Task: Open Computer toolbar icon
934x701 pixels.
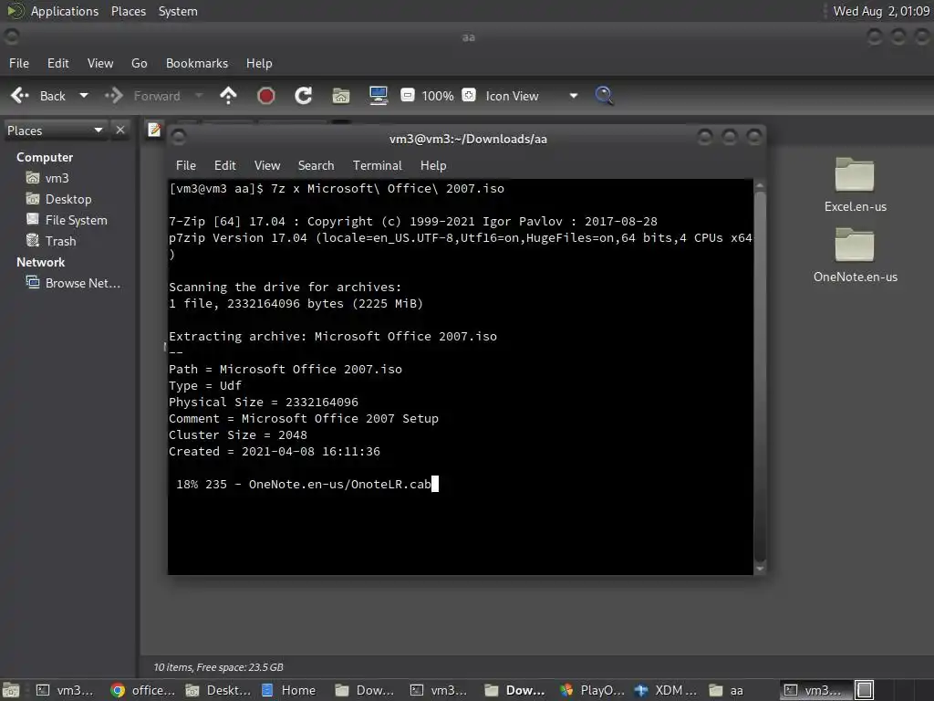Action: 379,96
